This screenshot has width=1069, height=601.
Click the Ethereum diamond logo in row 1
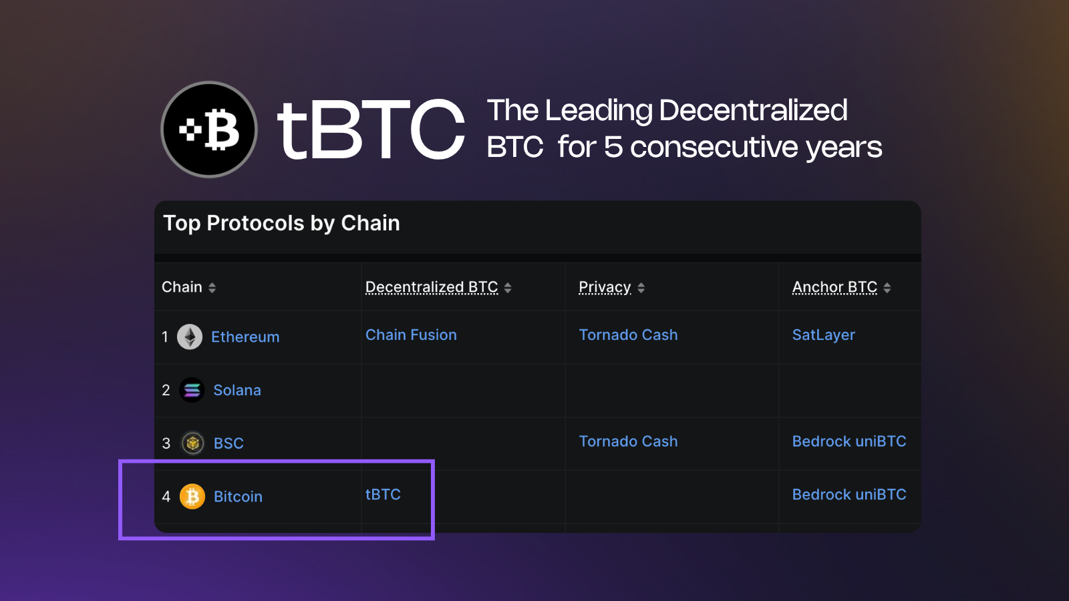point(190,337)
